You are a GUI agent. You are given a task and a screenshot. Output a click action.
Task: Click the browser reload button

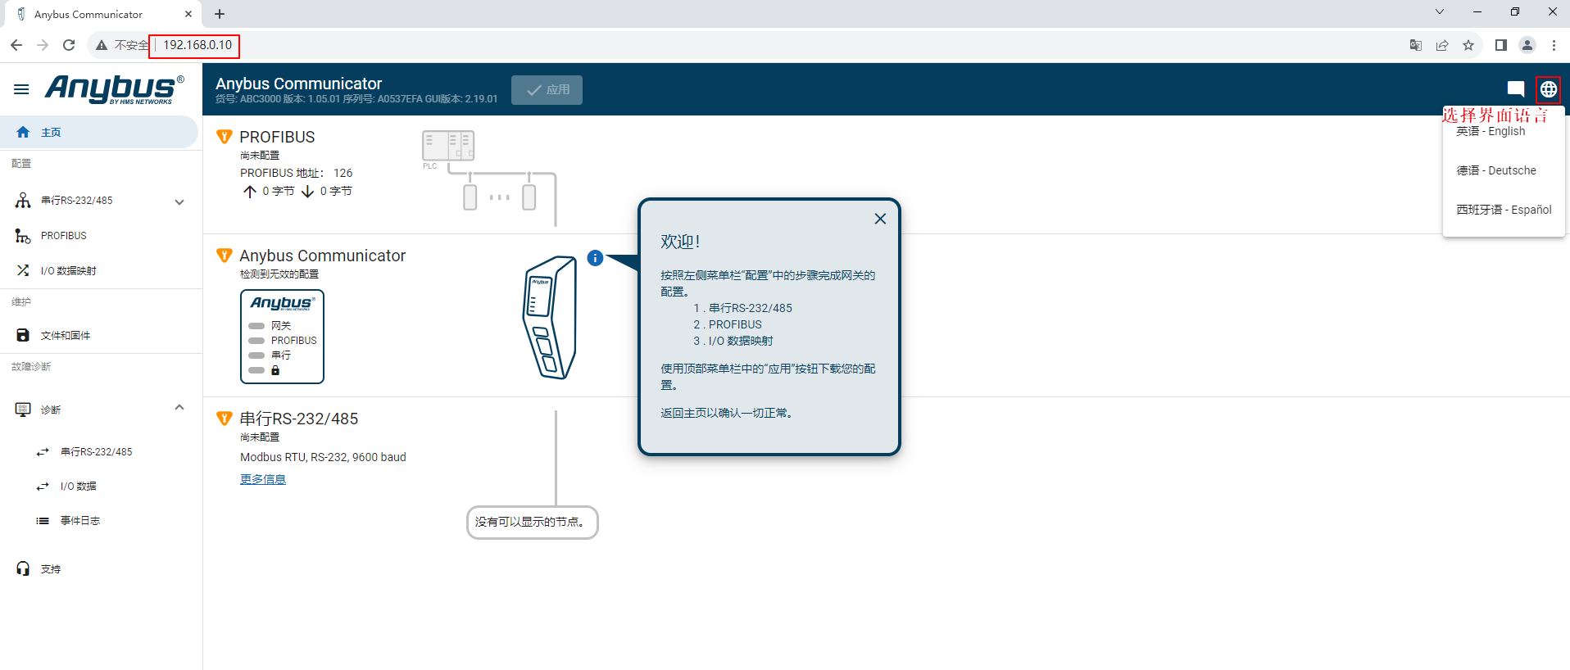(x=69, y=45)
